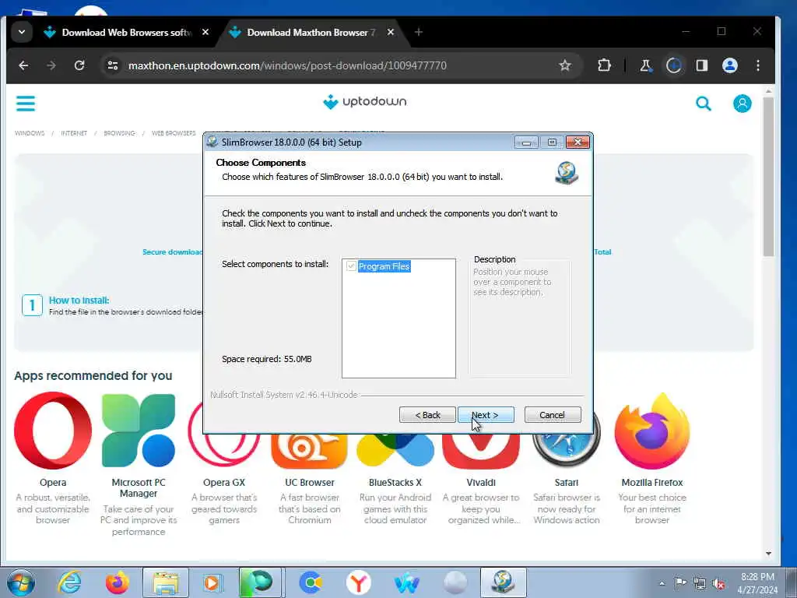797x598 pixels.
Task: Open the WINDOWS breadcrumb link
Action: 30,133
